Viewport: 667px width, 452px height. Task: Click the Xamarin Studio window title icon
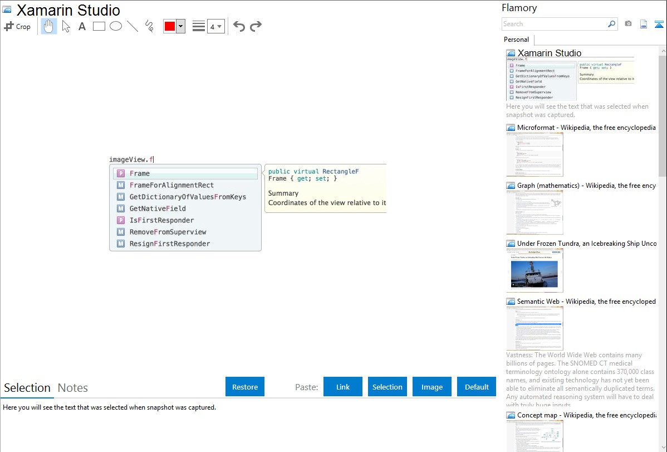click(x=7, y=10)
